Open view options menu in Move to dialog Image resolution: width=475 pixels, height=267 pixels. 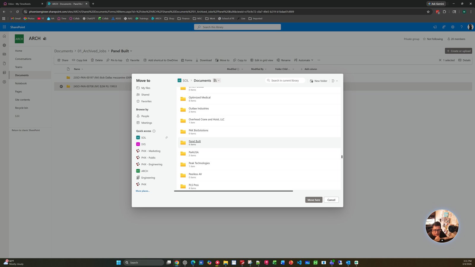pos(335,81)
